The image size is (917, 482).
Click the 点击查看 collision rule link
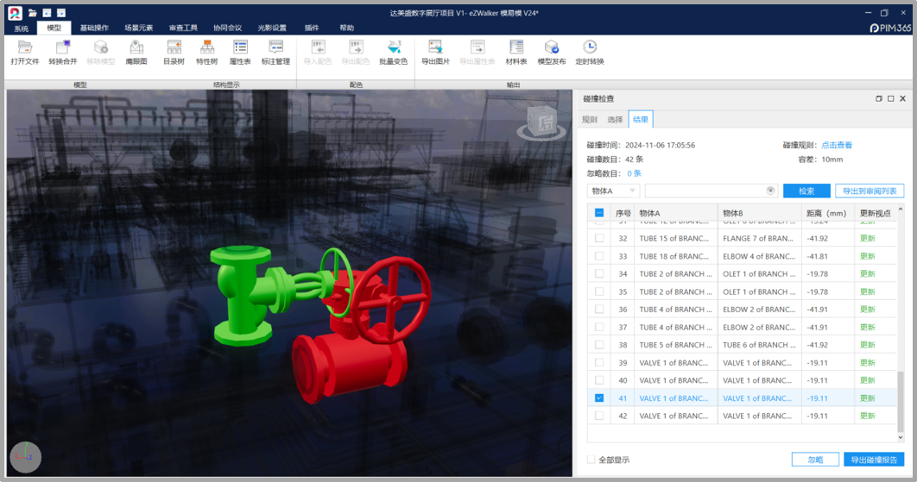pos(837,145)
